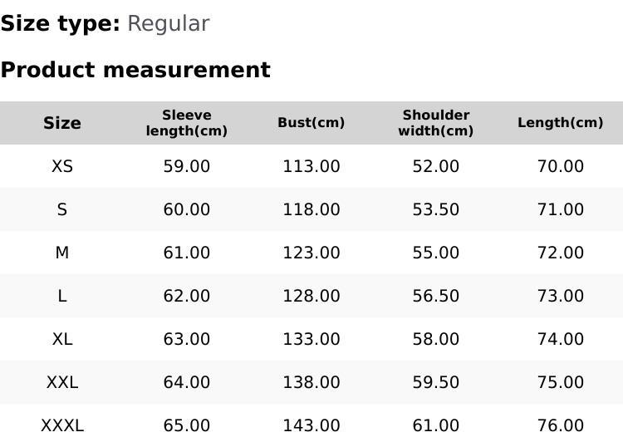Viewport: 623px width, 447px height.
Task: Select the XL size row label
Action: [x=62, y=339]
